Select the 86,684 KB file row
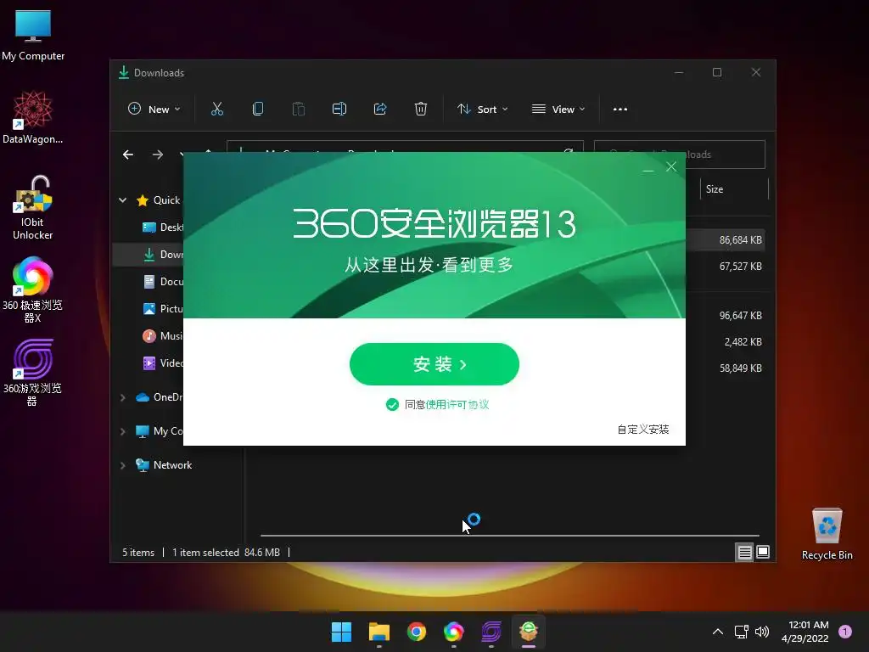This screenshot has height=652, width=869. tap(726, 240)
